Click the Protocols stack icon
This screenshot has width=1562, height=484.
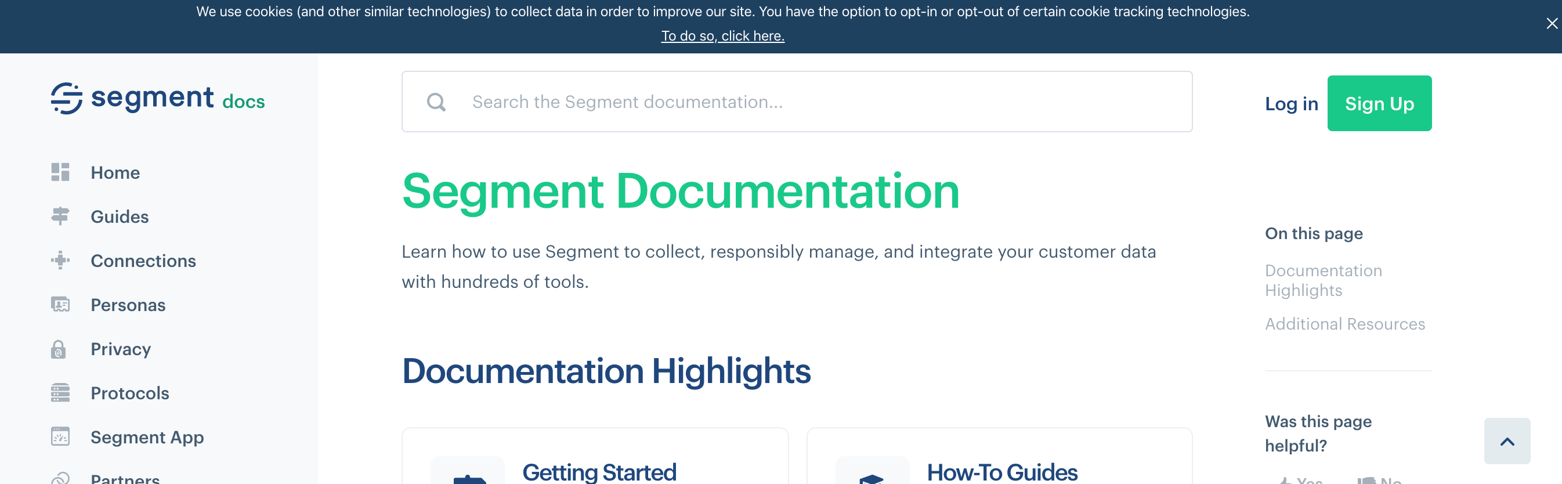[60, 392]
